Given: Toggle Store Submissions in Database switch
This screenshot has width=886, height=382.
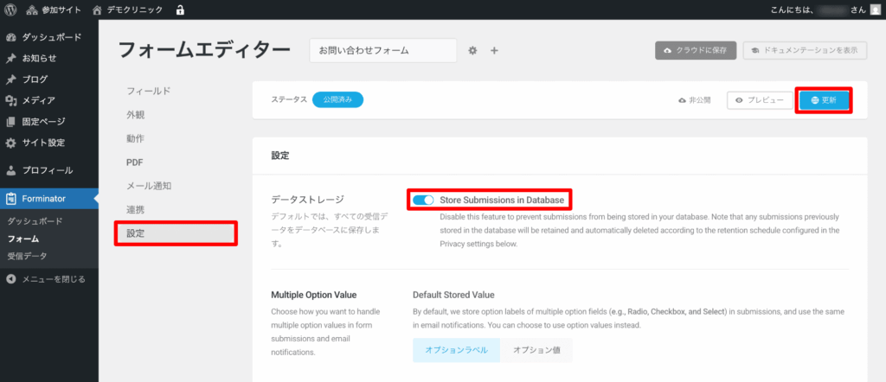Looking at the screenshot, I should pyautogui.click(x=423, y=201).
